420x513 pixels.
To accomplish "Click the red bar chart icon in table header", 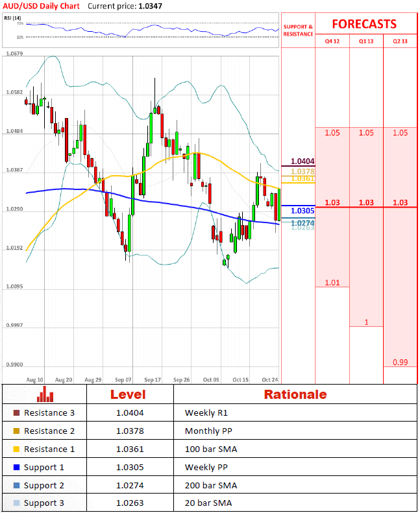I will click(45, 394).
